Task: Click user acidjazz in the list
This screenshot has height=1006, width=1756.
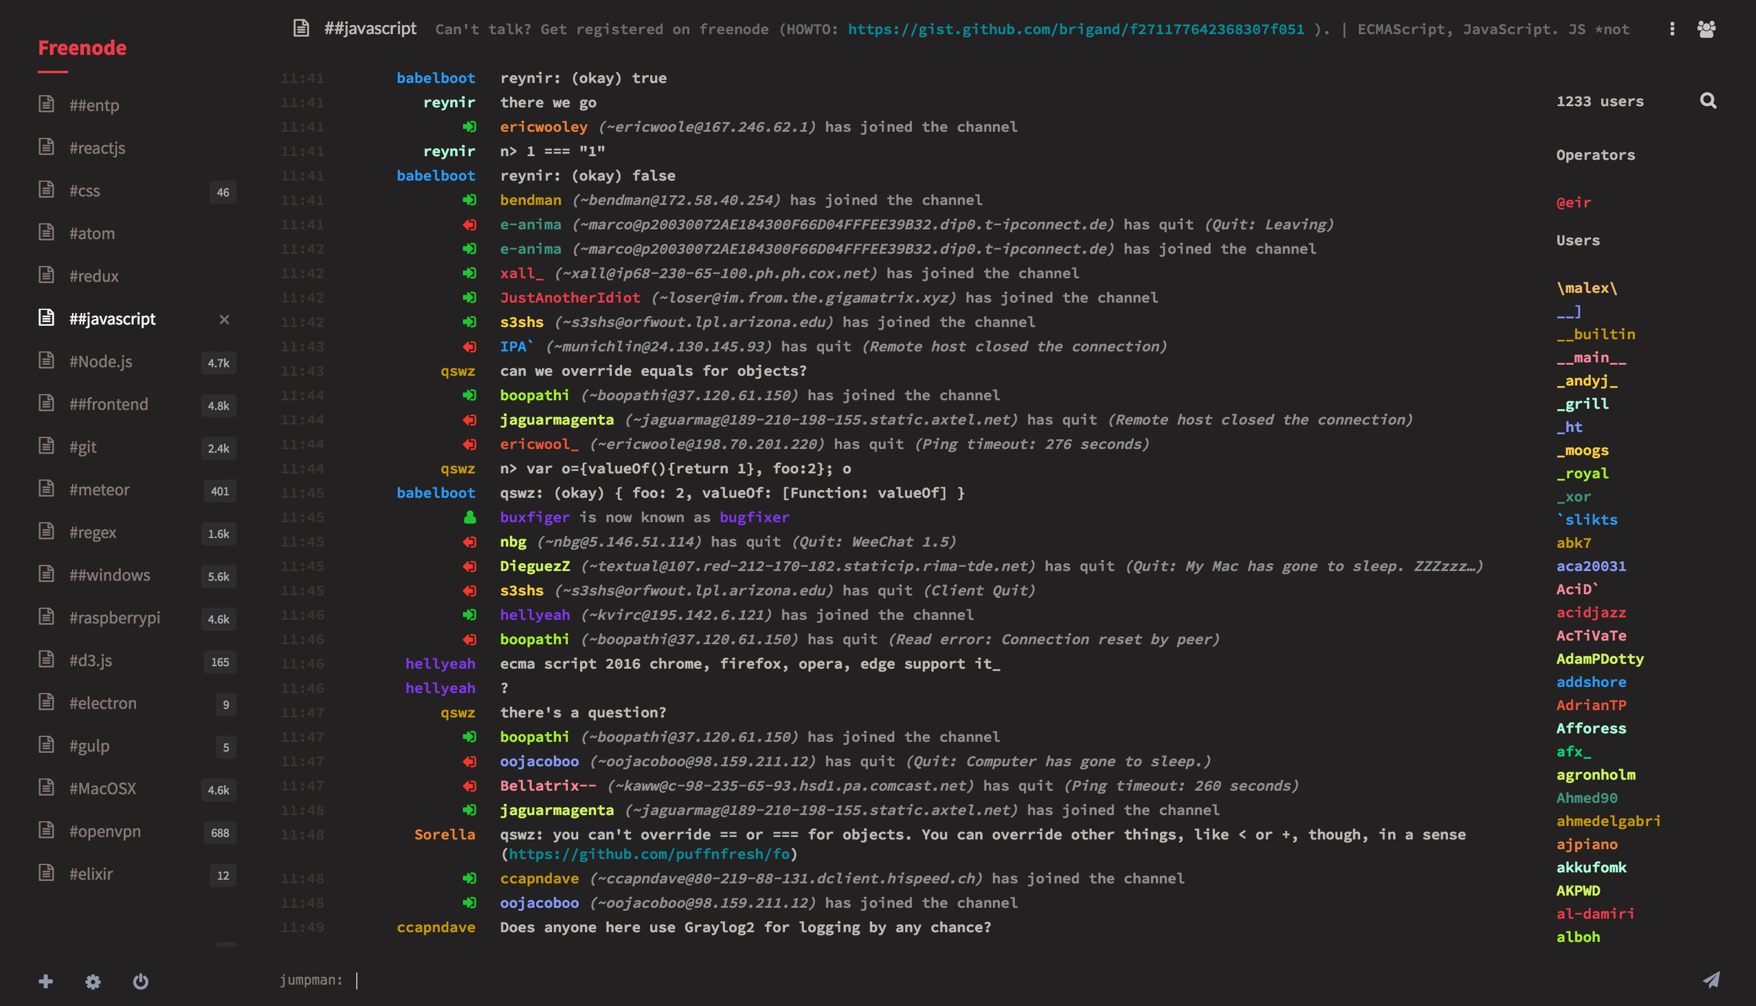Action: [x=1591, y=612]
